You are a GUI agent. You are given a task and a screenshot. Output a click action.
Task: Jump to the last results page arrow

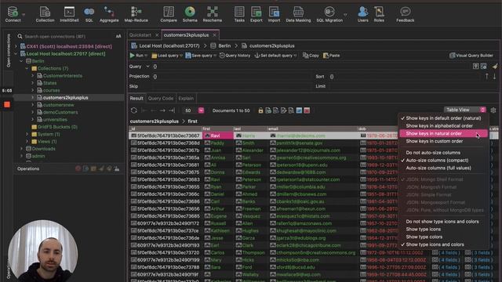coord(172,110)
